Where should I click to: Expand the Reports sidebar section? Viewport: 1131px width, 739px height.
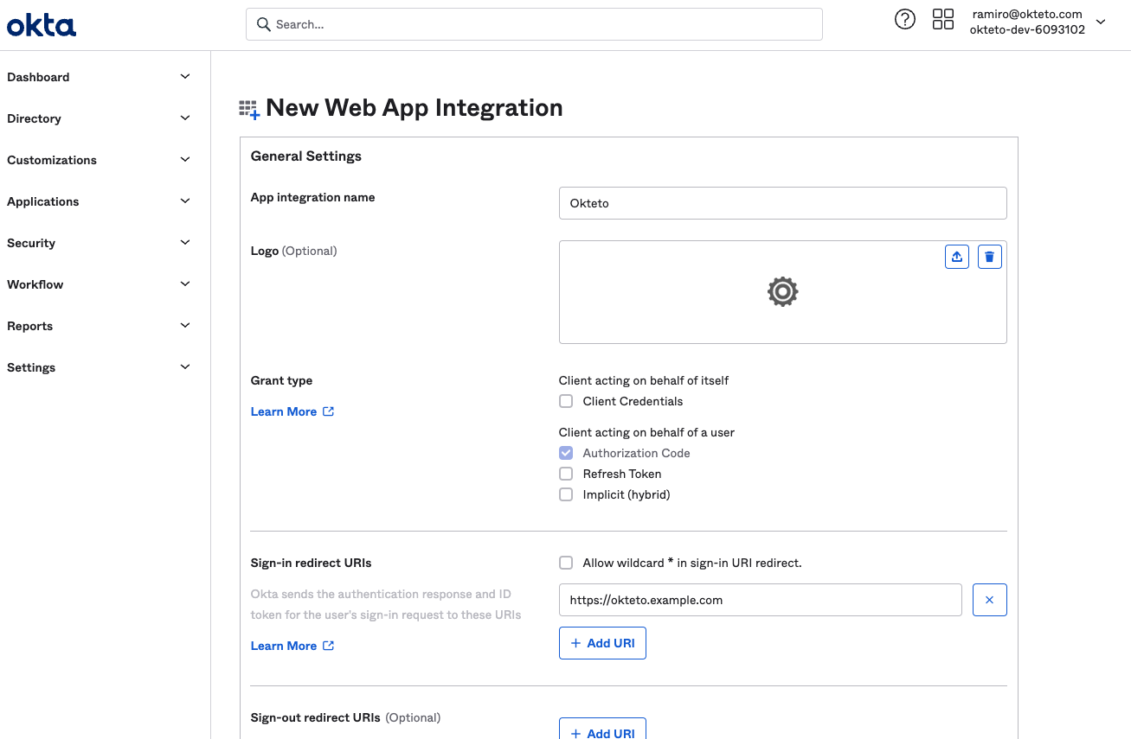(99, 326)
